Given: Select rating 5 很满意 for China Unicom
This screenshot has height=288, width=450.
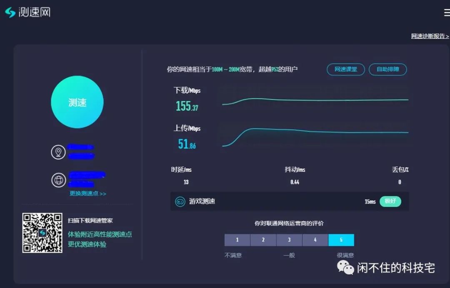Looking at the screenshot, I should (x=341, y=240).
